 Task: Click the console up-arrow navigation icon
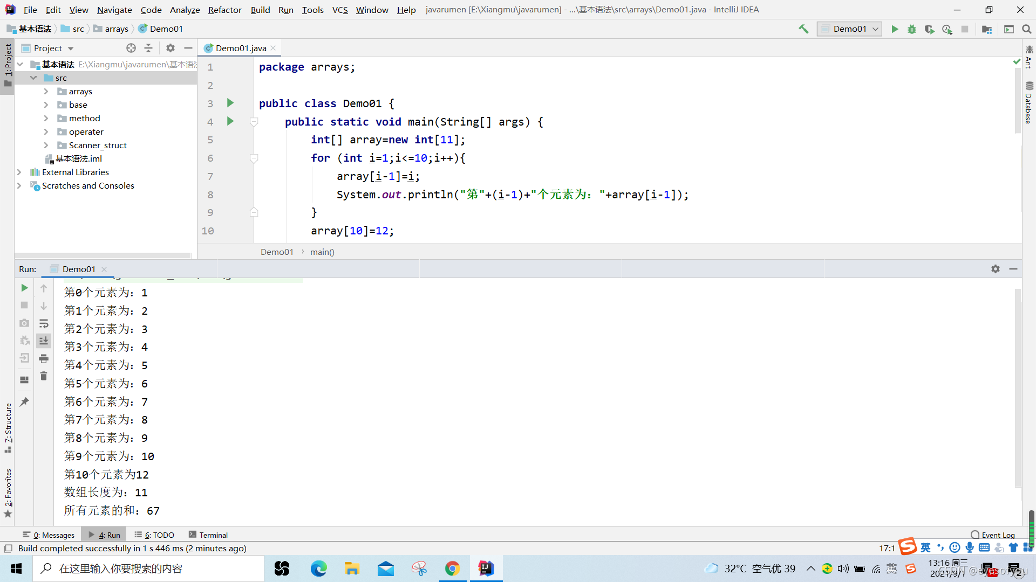coord(44,288)
